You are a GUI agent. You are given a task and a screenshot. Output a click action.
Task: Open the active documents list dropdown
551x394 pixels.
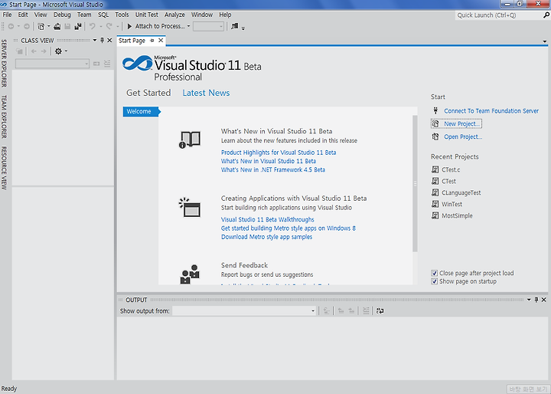pos(545,41)
